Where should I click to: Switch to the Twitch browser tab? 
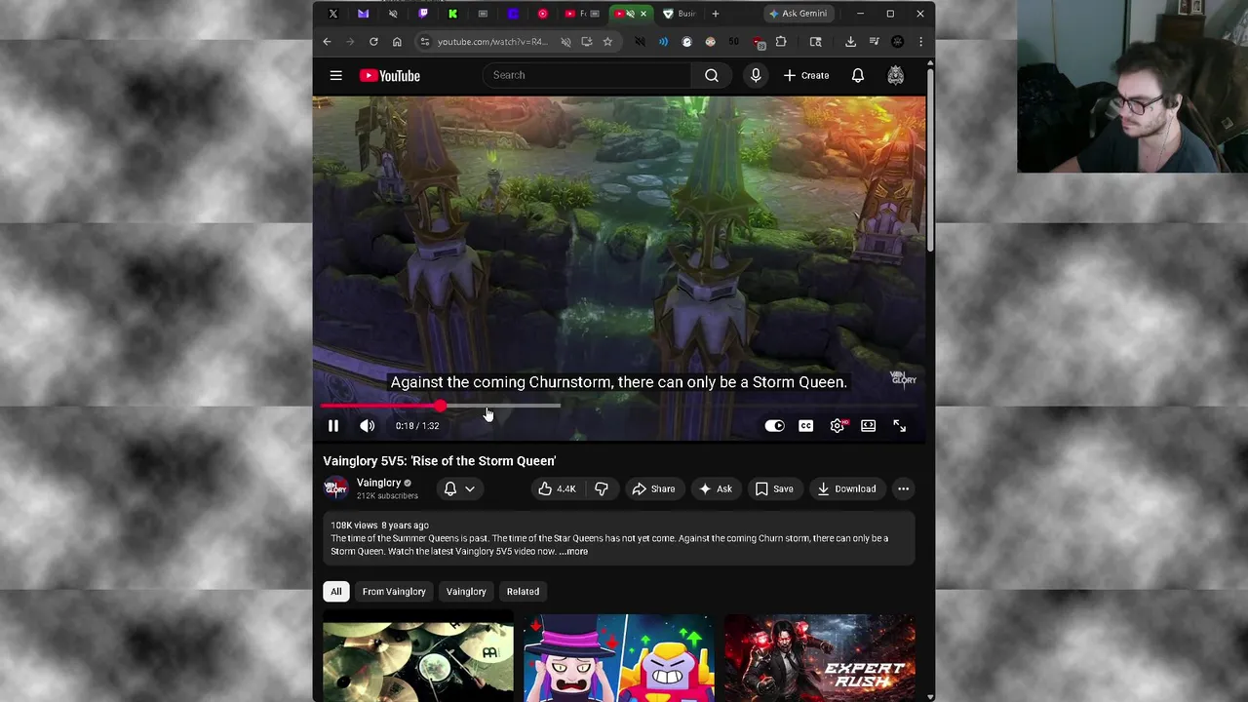(423, 14)
